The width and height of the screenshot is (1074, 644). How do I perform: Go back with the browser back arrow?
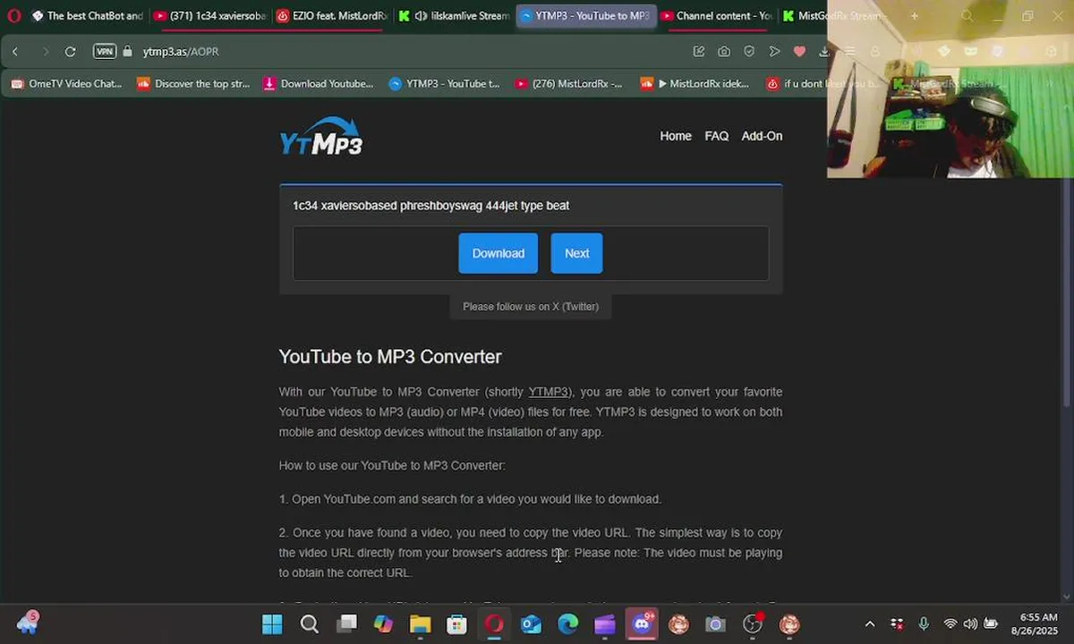[x=15, y=52]
